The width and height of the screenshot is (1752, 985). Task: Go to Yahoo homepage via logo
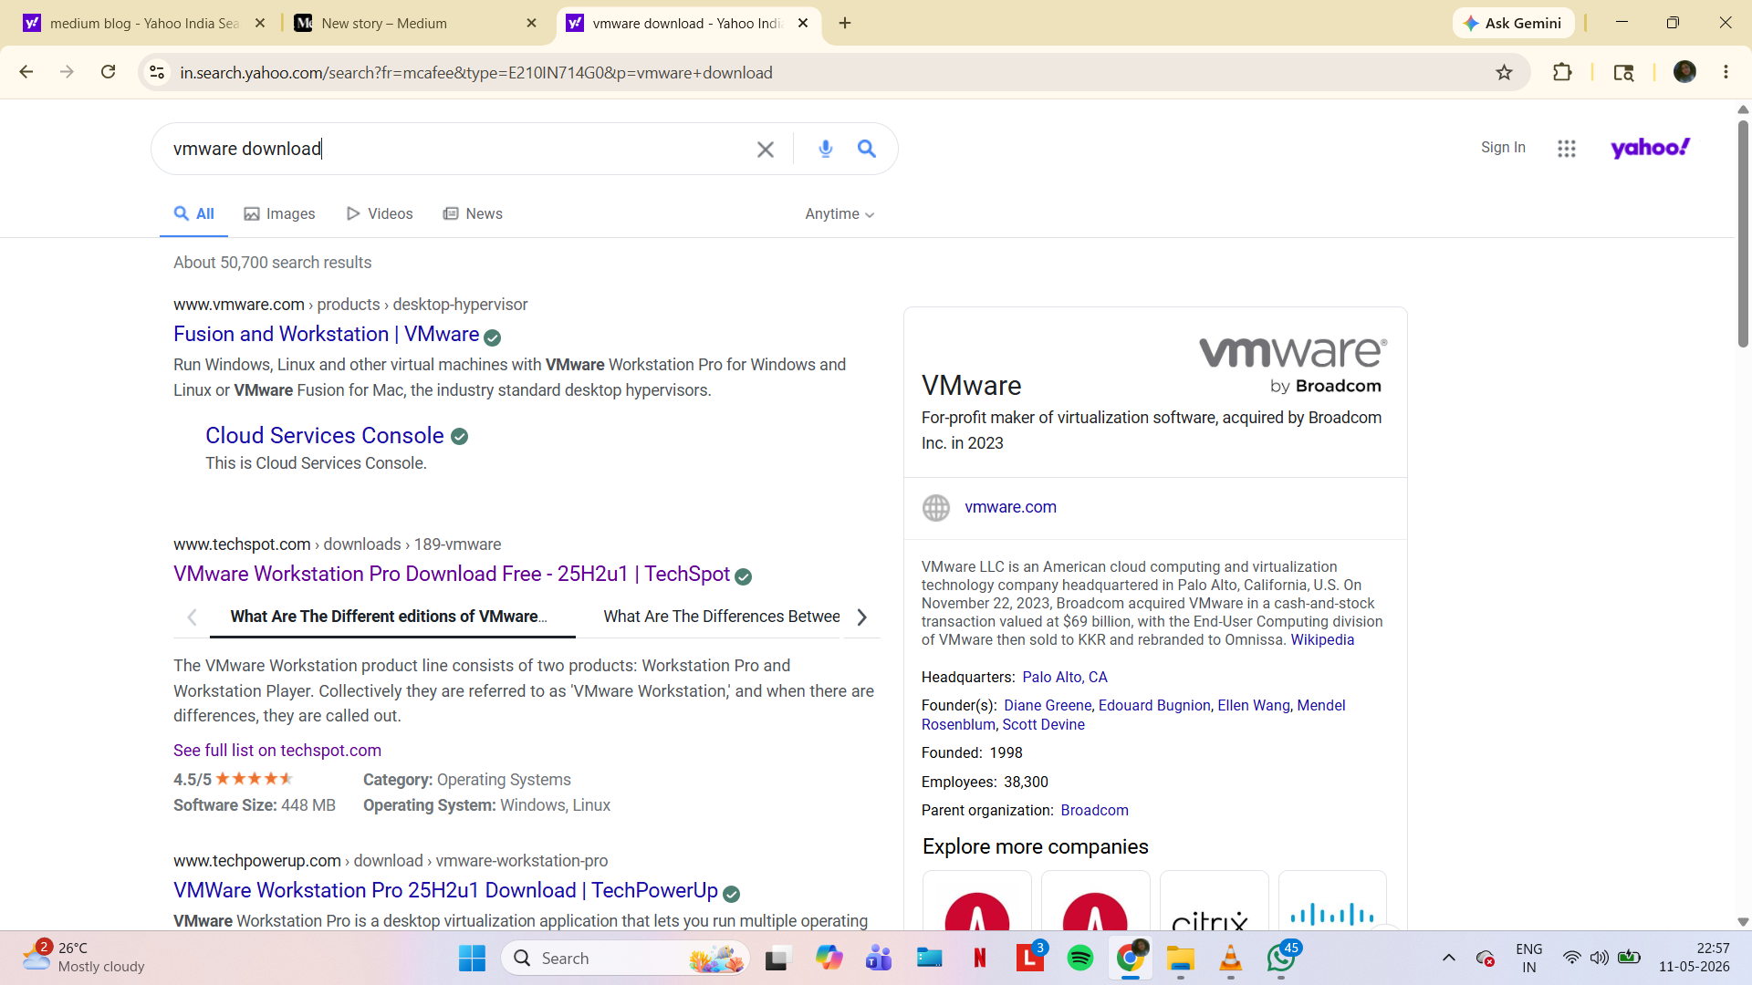1651,148
